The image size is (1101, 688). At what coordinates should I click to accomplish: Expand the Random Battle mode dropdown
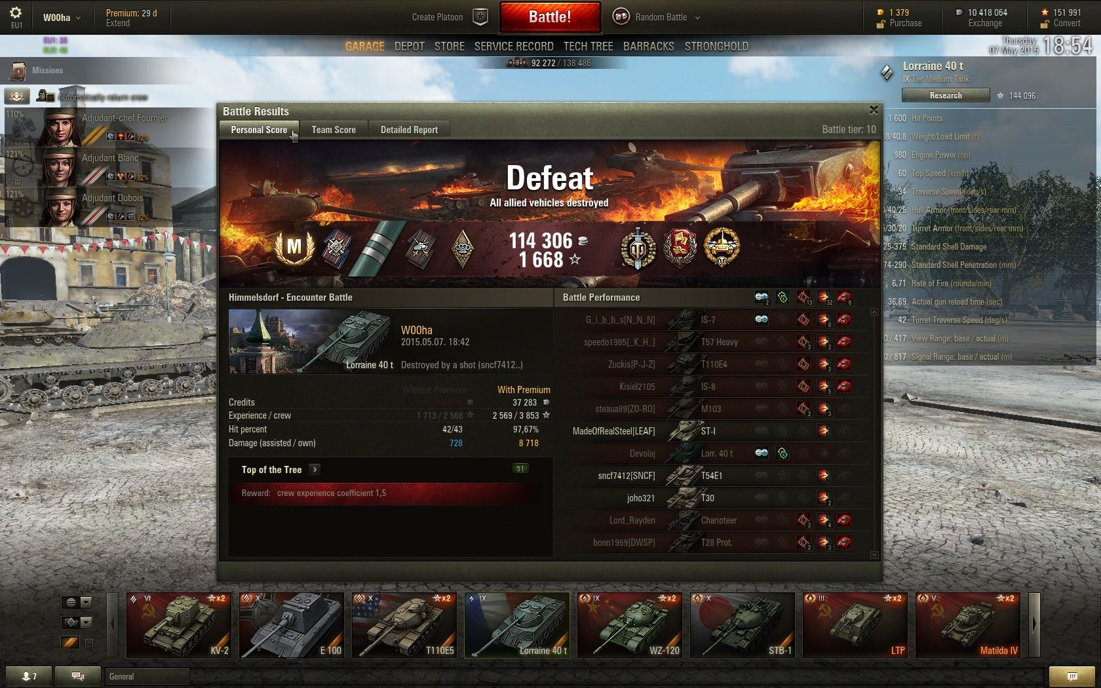coord(697,18)
